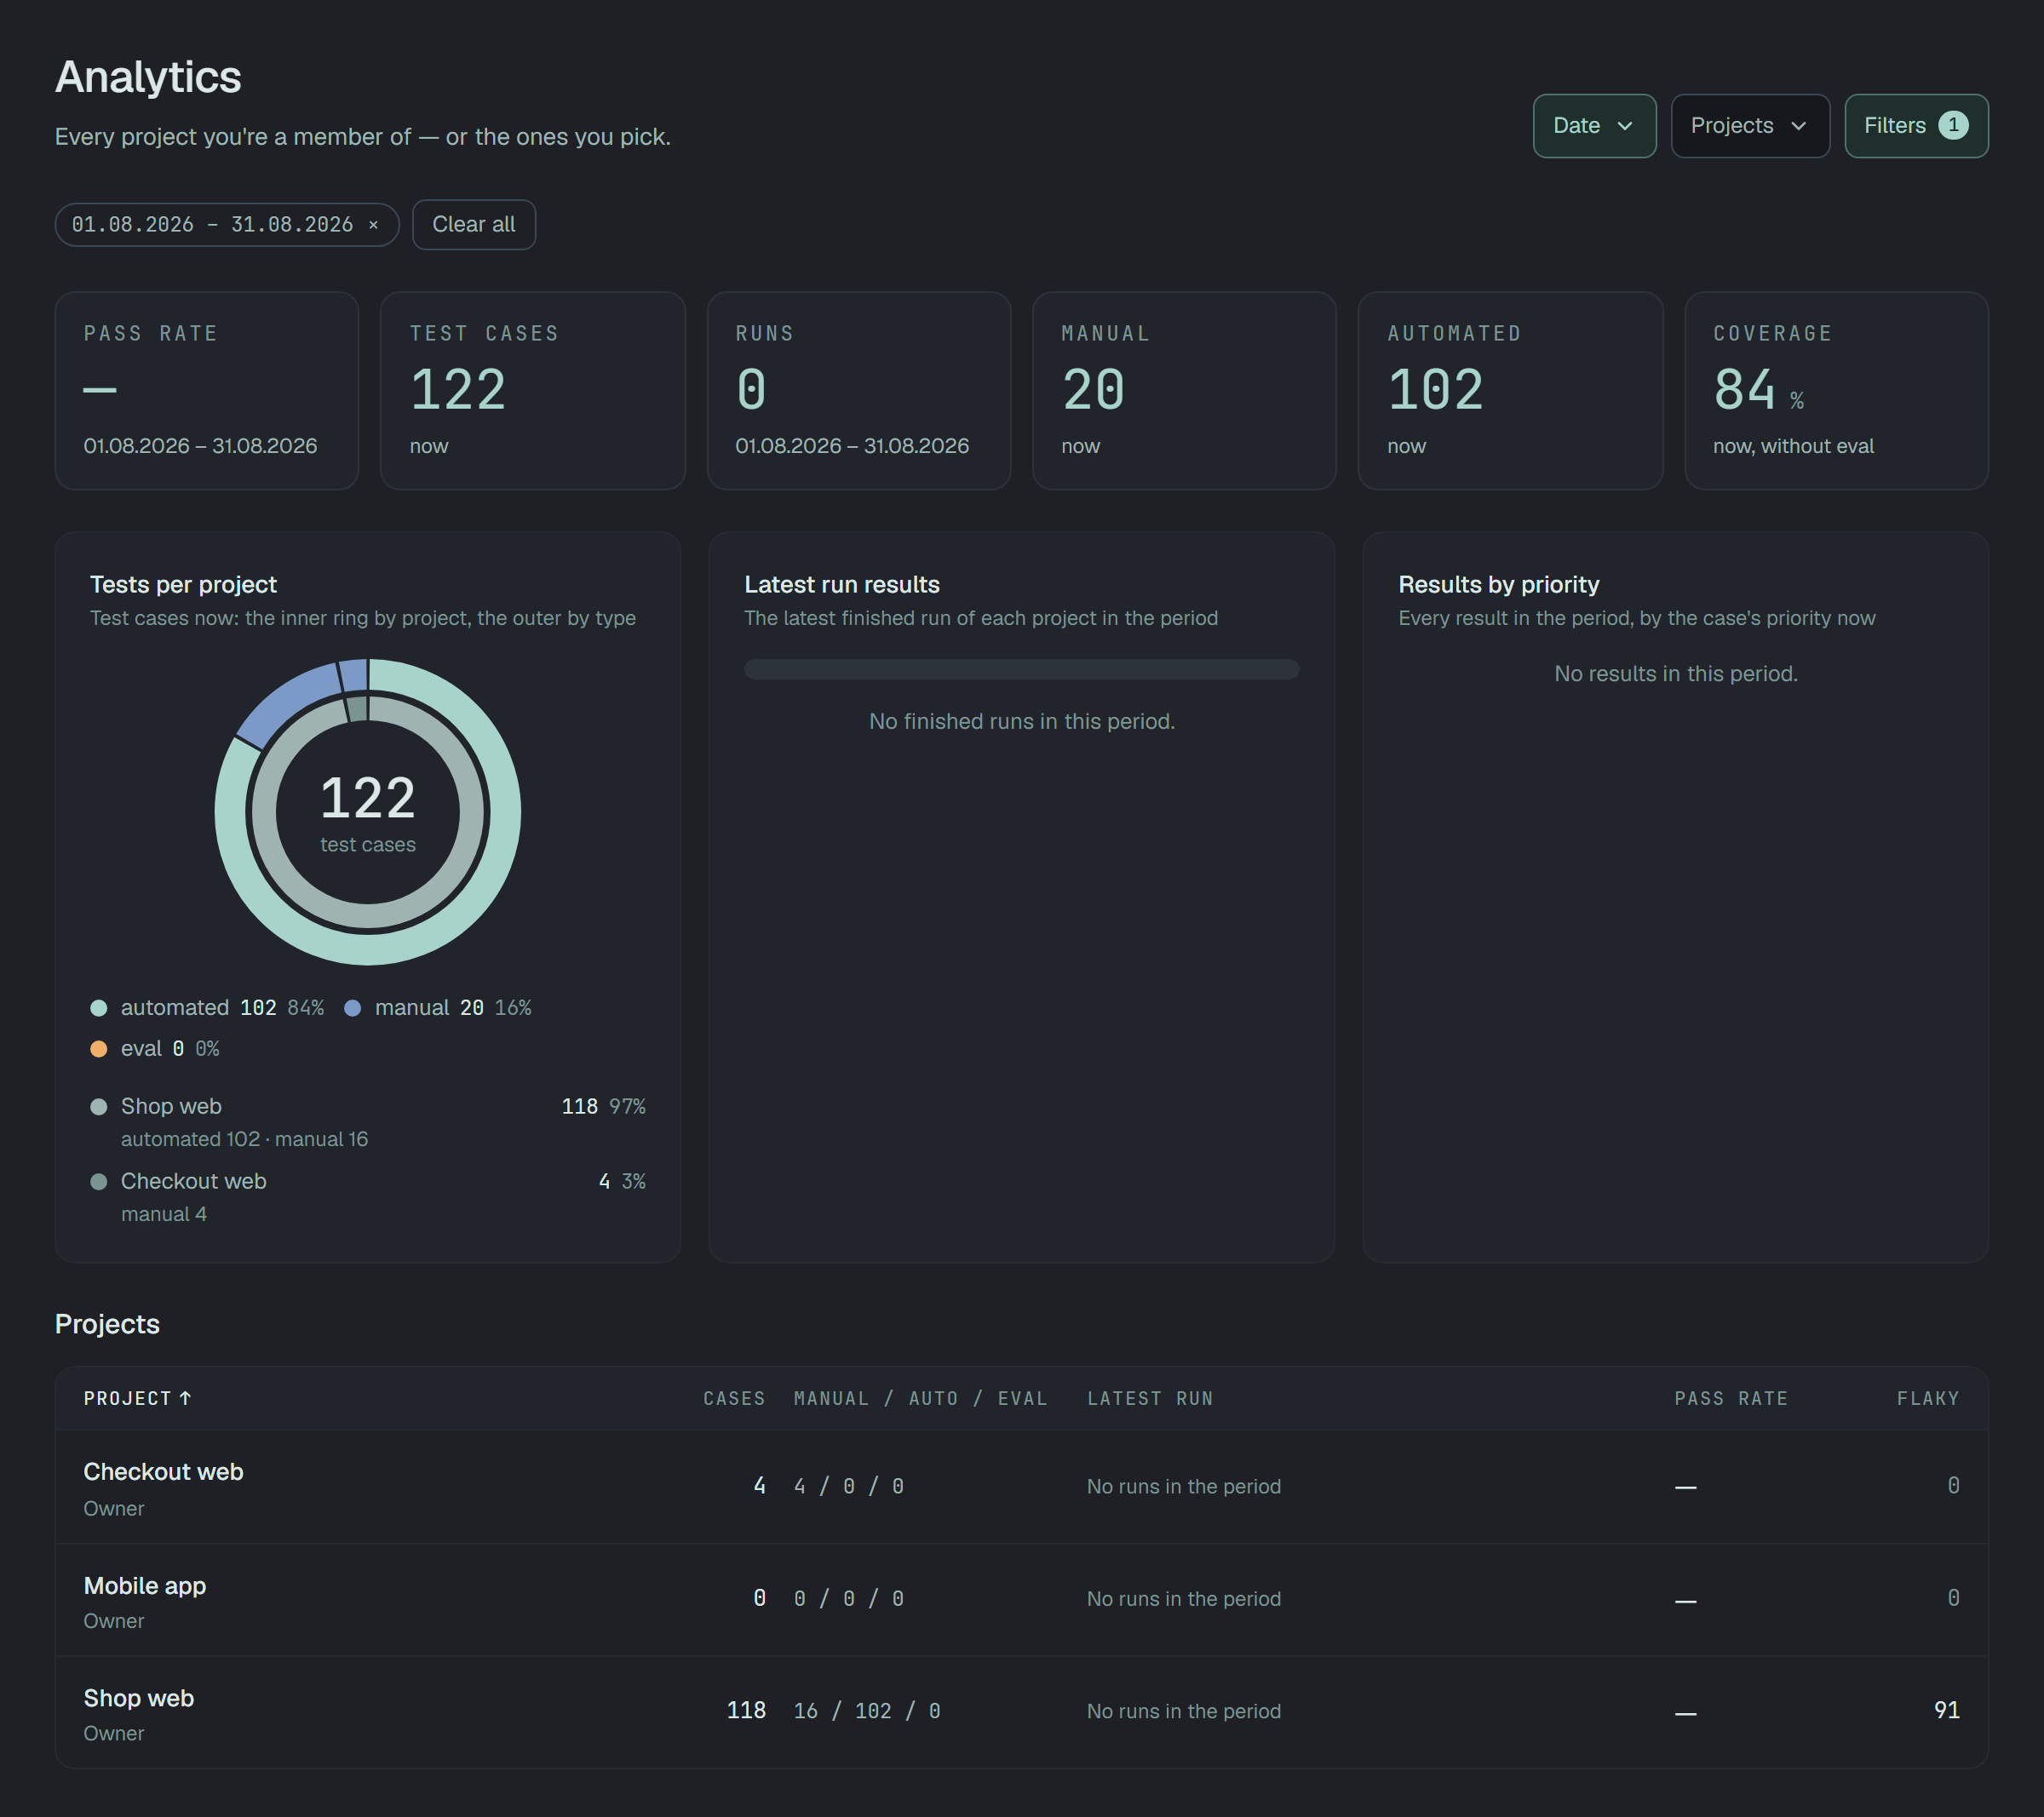The height and width of the screenshot is (1817, 2044).
Task: Open the Projects dropdown
Action: click(x=1750, y=126)
